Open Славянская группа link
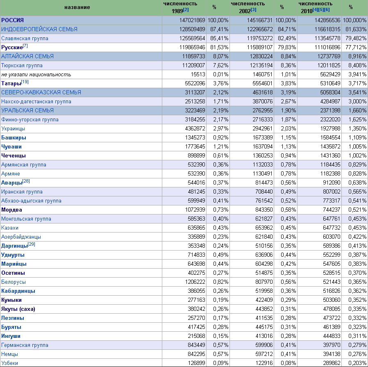The height and width of the screenshot is (367, 368). click(x=25, y=39)
